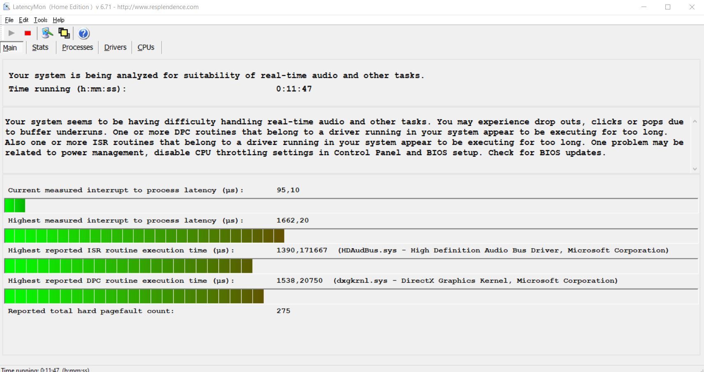Image resolution: width=704 pixels, height=372 pixels.
Task: Select DPC time value 1538,20750
Action: pos(300,281)
